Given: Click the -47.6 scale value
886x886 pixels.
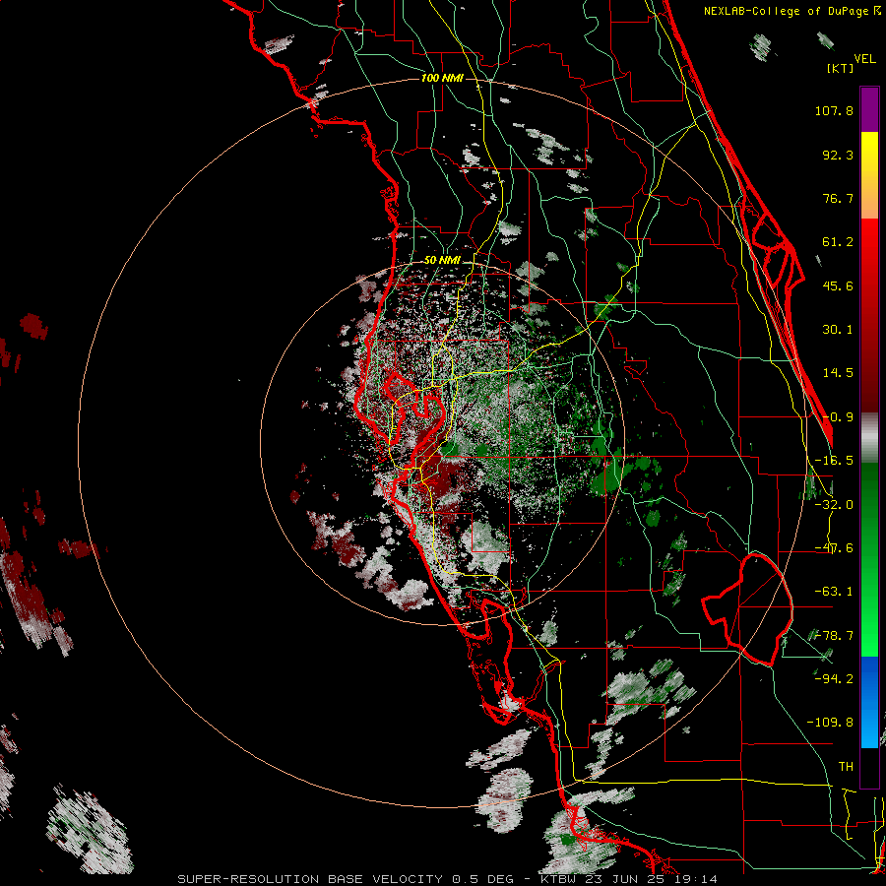Looking at the screenshot, I should coord(834,548).
